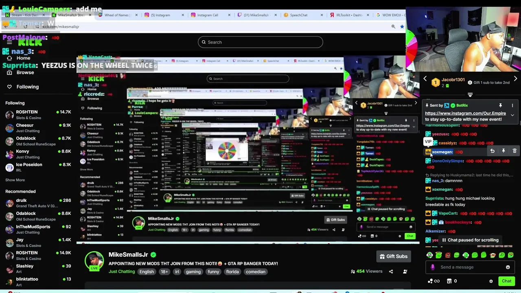Select the comedian tag
The width and height of the screenshot is (521, 293).
[256, 272]
